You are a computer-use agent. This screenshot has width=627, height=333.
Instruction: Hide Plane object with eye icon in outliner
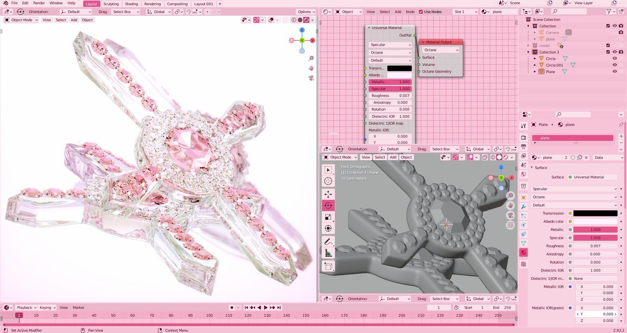click(x=614, y=72)
